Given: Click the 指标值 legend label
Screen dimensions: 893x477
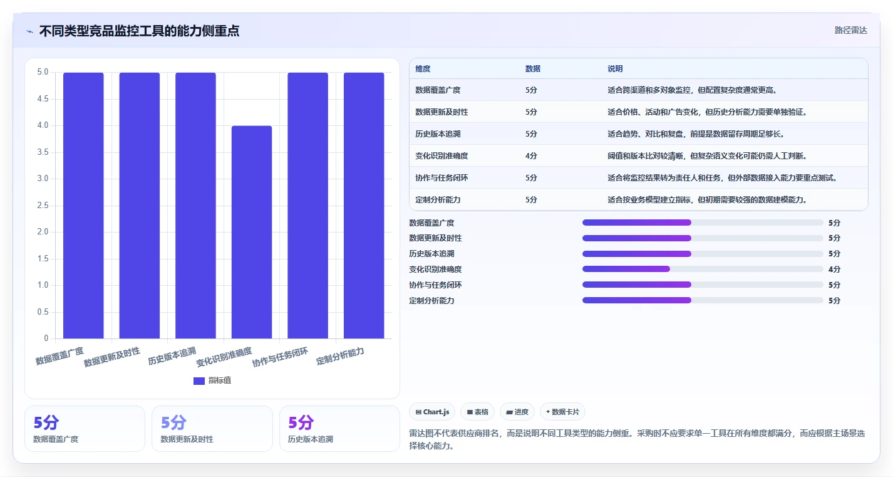Looking at the screenshot, I should 220,380.
